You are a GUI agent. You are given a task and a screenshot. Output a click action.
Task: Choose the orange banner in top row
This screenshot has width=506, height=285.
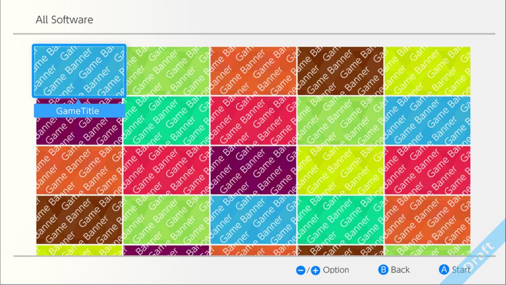click(253, 71)
